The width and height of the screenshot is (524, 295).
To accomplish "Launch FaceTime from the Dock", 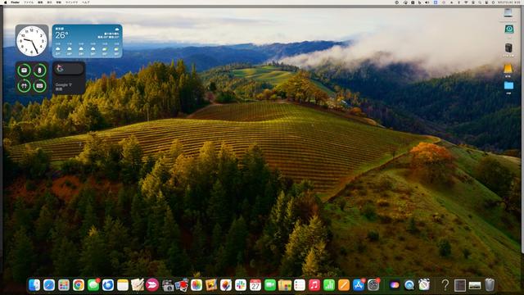I will [x=270, y=285].
